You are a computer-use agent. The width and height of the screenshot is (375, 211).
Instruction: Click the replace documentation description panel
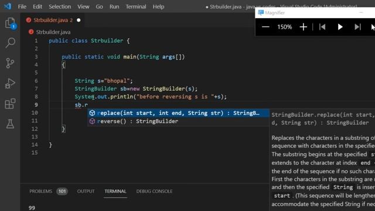point(322,160)
